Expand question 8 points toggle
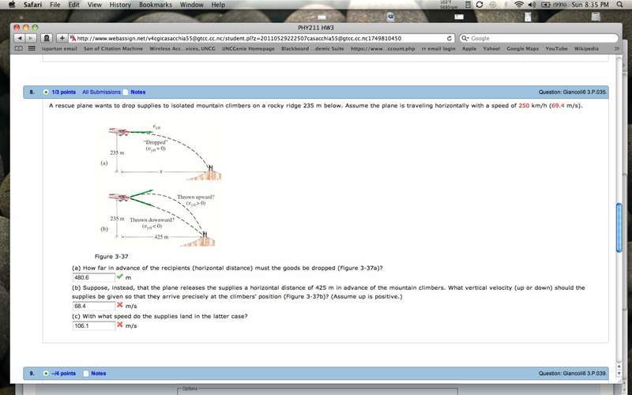This screenshot has height=395, width=632. click(x=46, y=92)
